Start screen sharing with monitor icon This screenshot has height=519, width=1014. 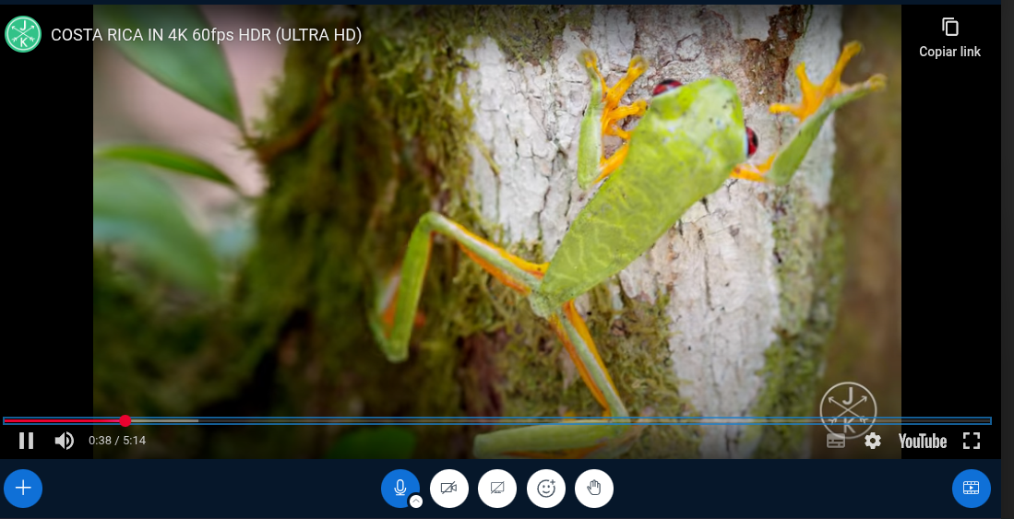pos(497,489)
